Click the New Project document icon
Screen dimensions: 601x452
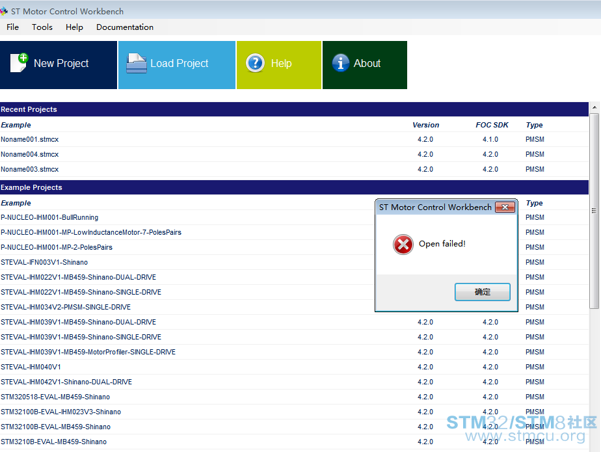point(19,63)
